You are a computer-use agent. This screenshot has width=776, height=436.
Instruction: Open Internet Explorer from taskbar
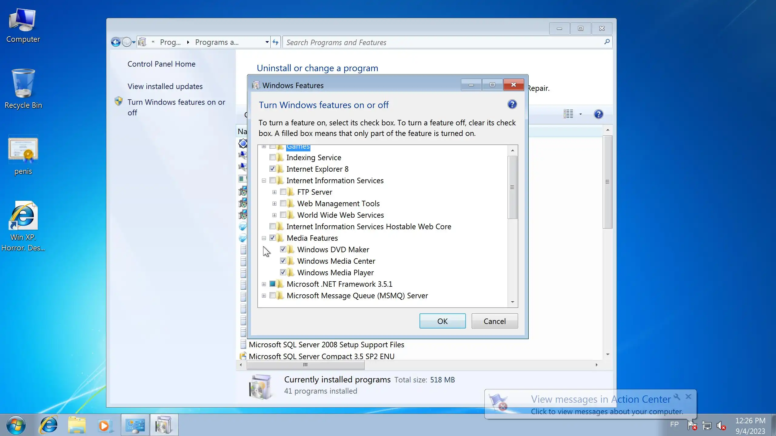[48, 425]
